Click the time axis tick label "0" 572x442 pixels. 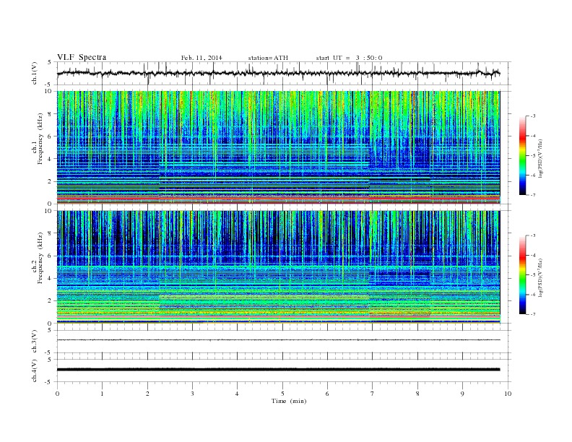[57, 394]
